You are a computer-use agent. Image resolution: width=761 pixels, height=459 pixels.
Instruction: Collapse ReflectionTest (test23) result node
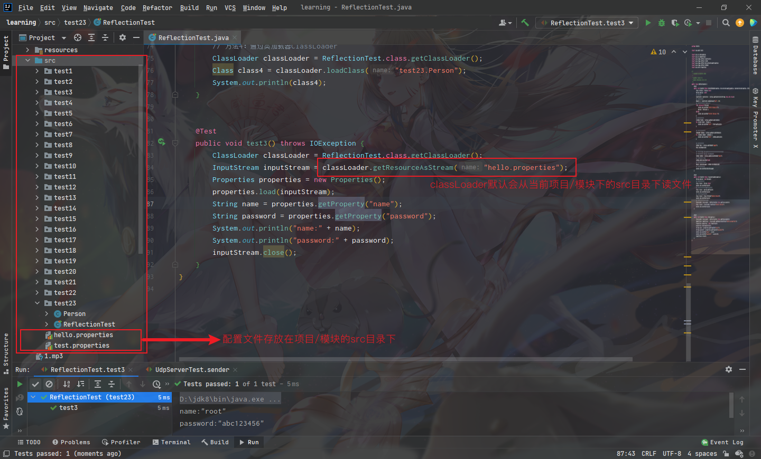tap(33, 397)
